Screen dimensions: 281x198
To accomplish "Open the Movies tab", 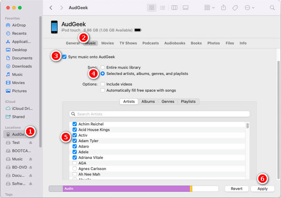I will (108, 43).
